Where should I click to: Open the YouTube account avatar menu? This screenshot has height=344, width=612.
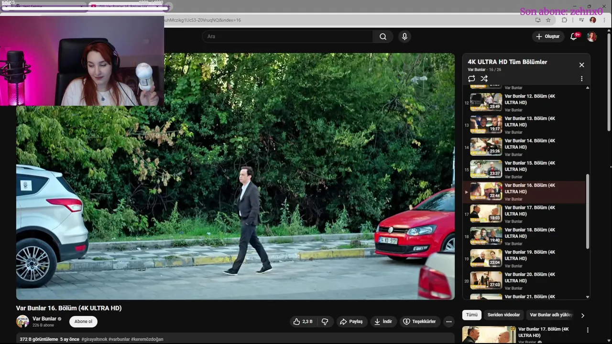[592, 37]
